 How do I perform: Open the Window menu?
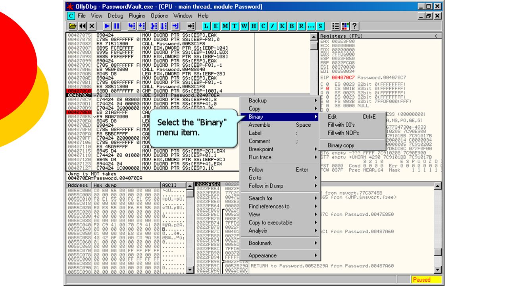tap(183, 16)
